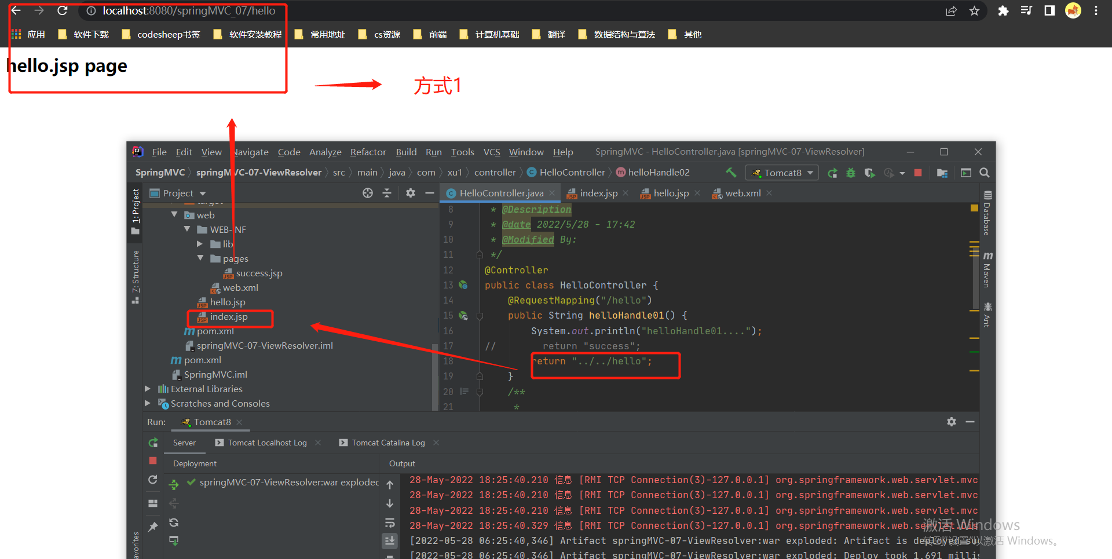The width and height of the screenshot is (1112, 559).
Task: Click the scroll up arrow in Output
Action: click(x=390, y=485)
